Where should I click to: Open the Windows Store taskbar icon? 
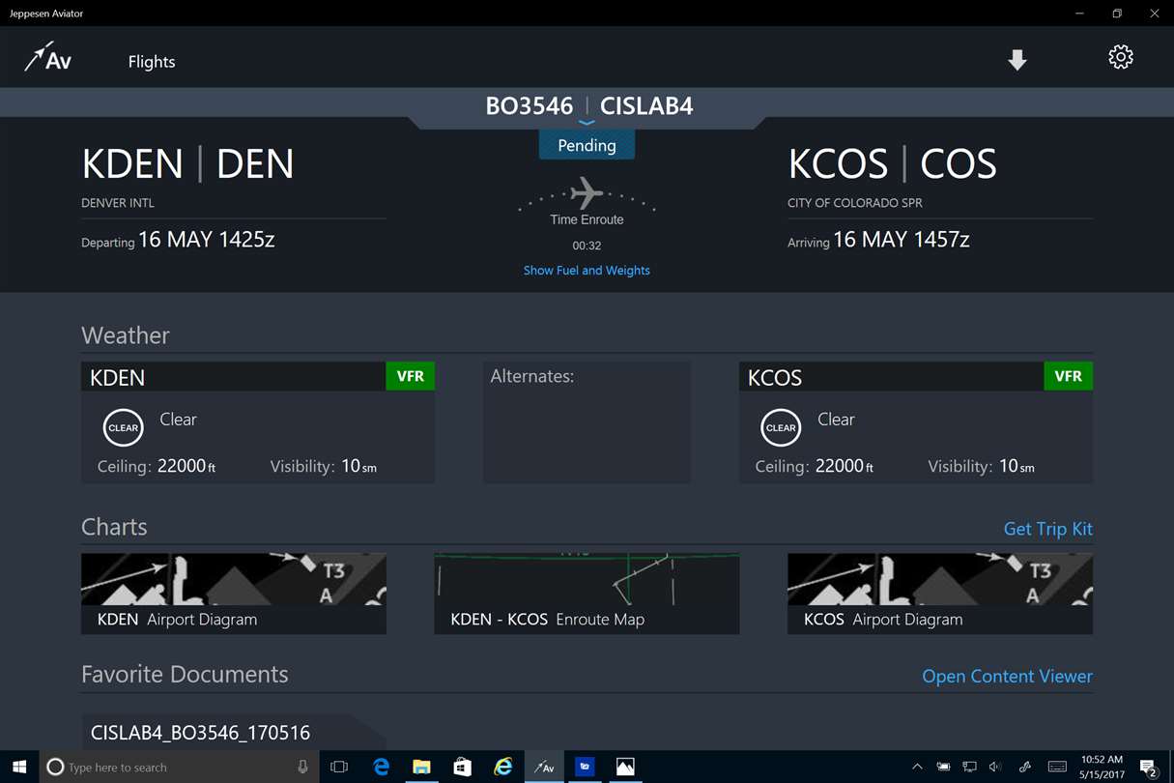(463, 767)
